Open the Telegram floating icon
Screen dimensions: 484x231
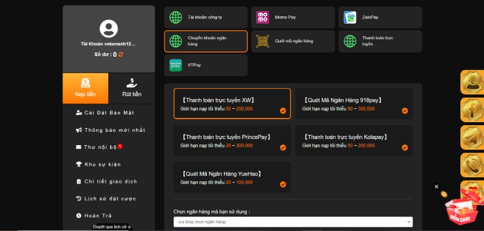[x=473, y=137]
